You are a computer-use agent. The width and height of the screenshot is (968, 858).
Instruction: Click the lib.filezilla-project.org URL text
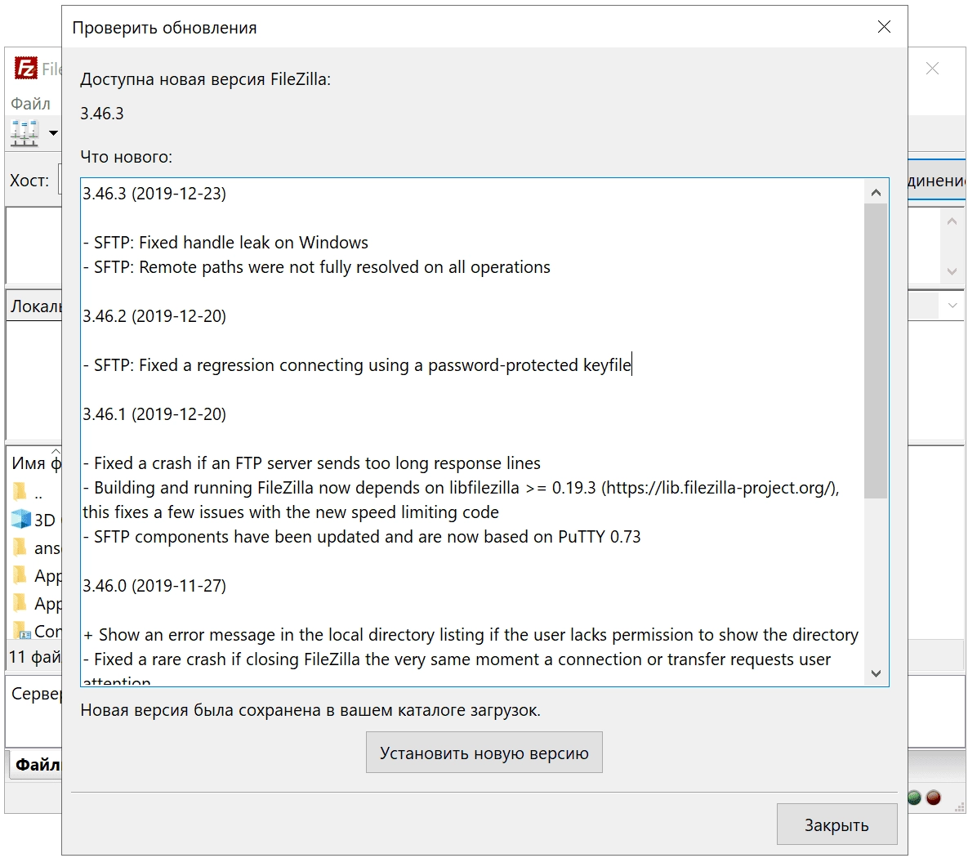(720, 488)
